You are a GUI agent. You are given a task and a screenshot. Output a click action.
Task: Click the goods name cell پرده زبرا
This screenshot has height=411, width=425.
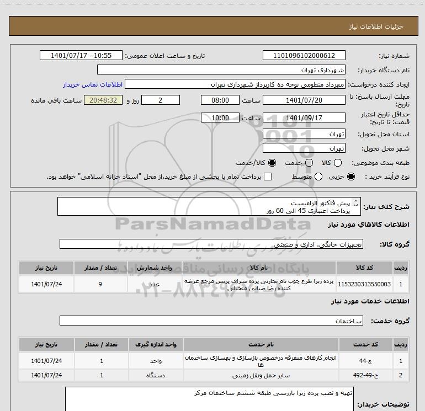point(258,284)
